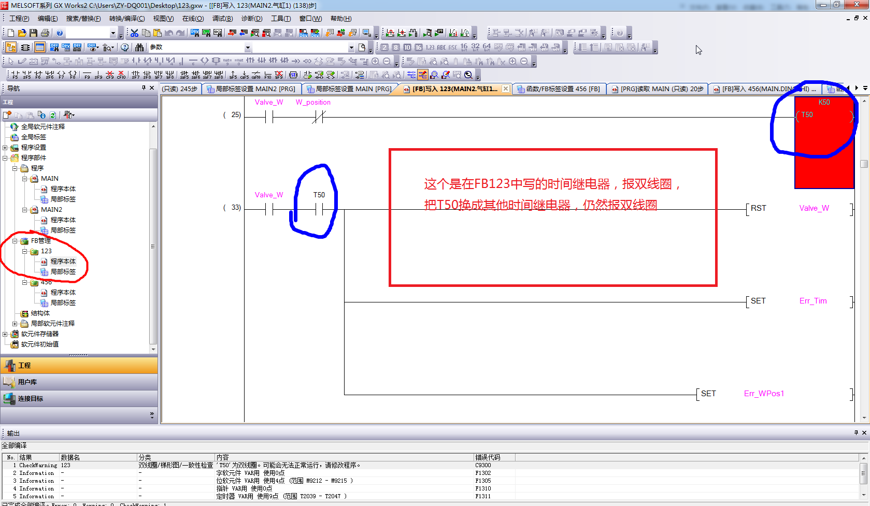
Task: Collapse the FB管理 tree node
Action: (15, 241)
